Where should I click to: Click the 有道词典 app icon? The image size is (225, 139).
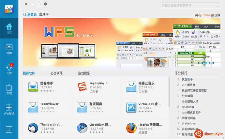[82, 107]
